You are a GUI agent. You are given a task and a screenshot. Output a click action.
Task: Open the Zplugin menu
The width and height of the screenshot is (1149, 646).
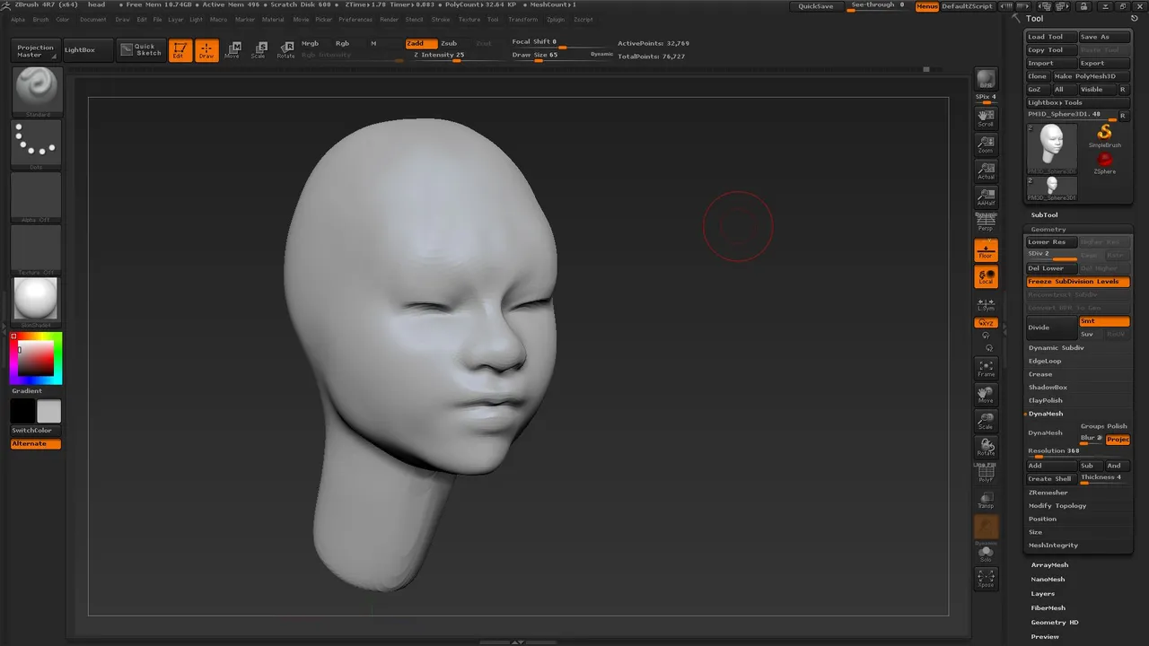pos(556,19)
